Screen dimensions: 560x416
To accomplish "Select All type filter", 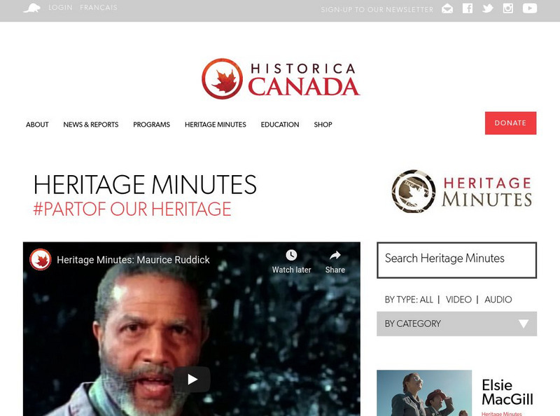I will [426, 300].
